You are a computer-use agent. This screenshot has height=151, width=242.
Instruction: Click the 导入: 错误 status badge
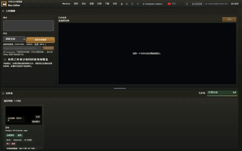tap(11, 144)
